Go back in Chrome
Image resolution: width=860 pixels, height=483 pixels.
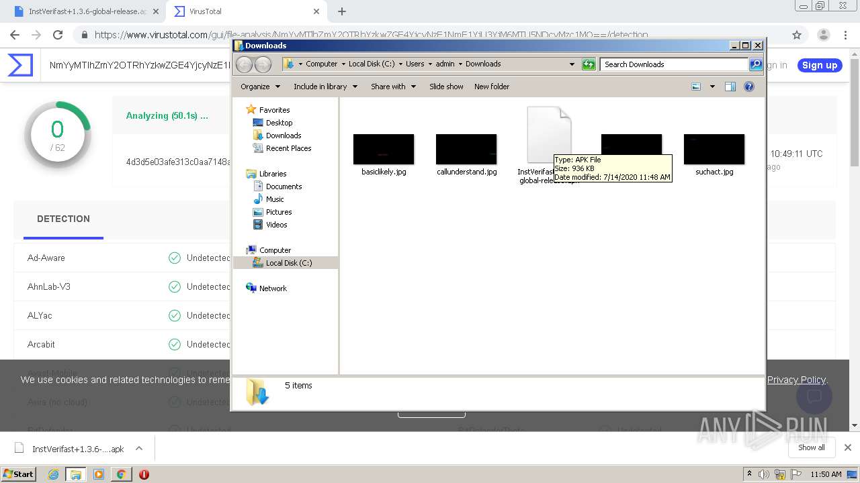(x=15, y=35)
